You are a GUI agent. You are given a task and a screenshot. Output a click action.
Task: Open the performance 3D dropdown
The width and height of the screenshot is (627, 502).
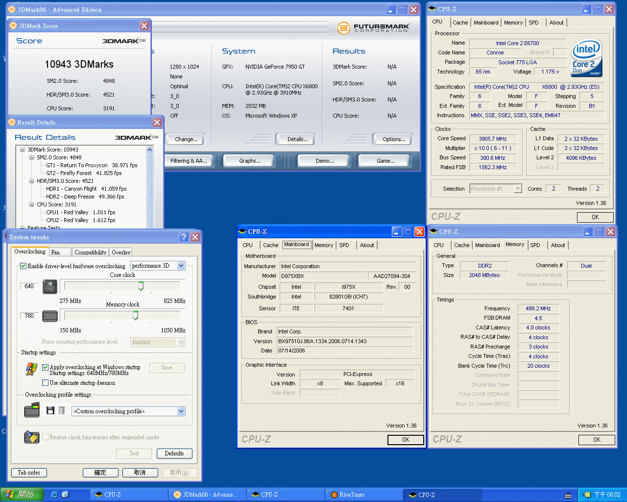point(181,266)
